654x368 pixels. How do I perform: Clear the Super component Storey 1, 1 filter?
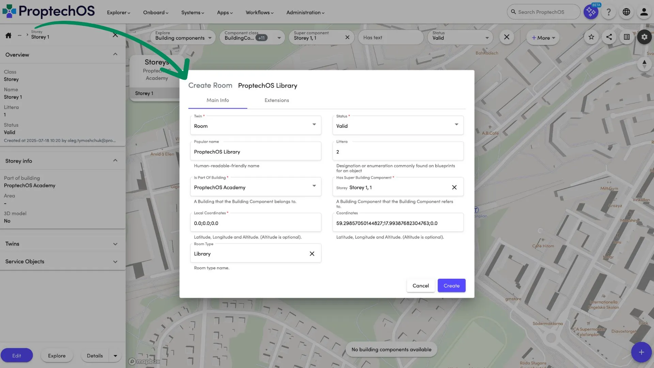pos(347,37)
